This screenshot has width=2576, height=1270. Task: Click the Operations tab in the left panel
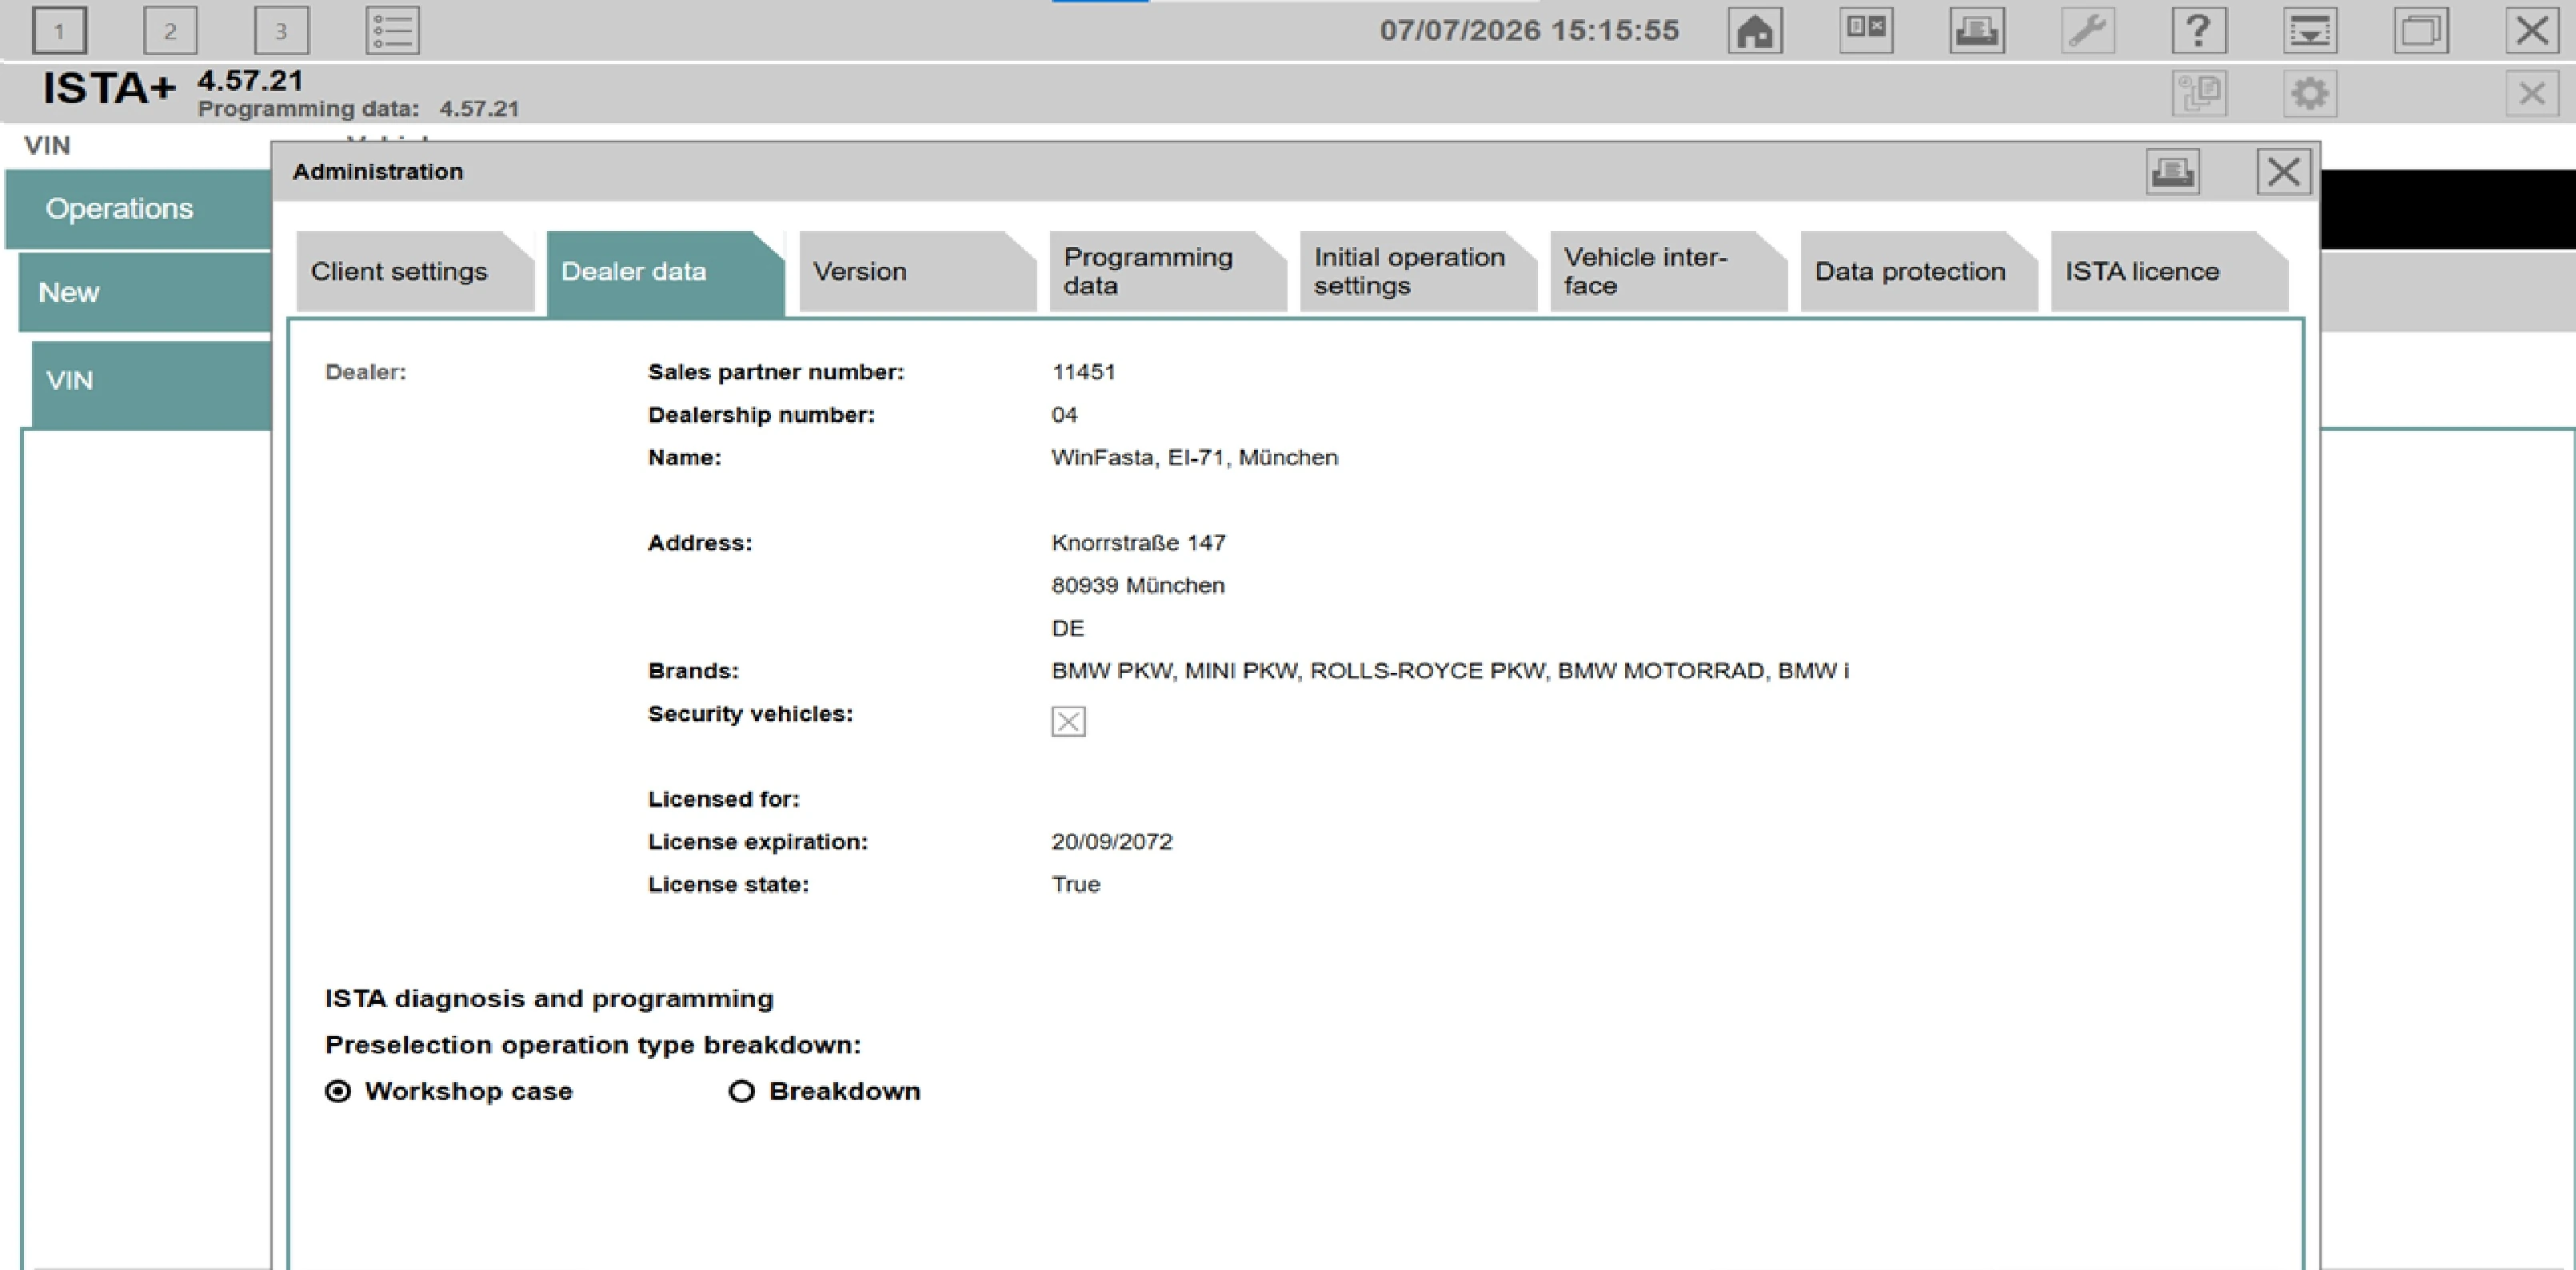point(138,209)
